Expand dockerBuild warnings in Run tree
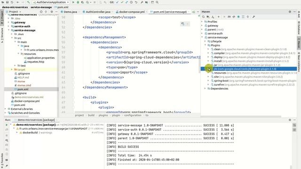The height and width of the screenshot is (169, 301). click(17, 132)
